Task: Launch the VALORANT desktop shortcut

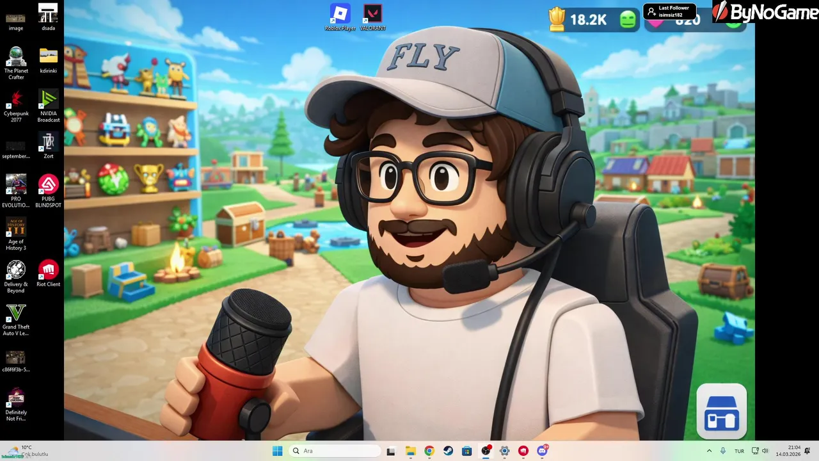Action: (372, 17)
